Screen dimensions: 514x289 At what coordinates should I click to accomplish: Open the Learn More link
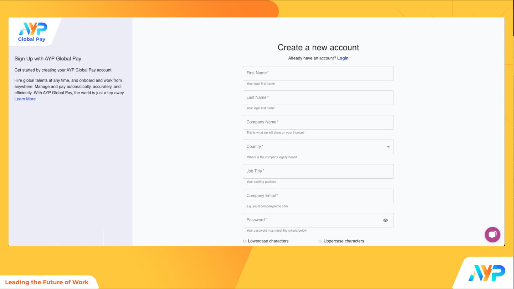[x=25, y=99]
